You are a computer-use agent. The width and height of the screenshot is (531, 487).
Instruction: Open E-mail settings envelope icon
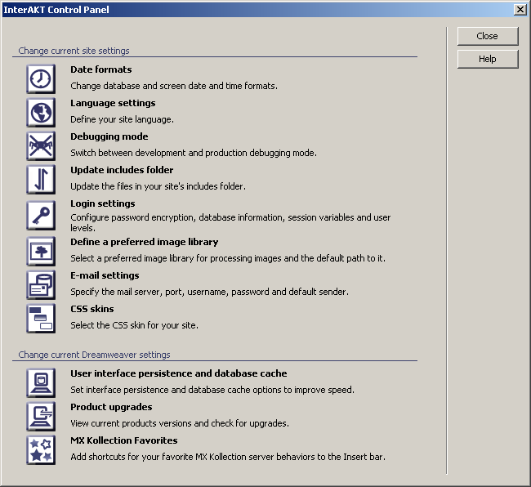point(40,284)
